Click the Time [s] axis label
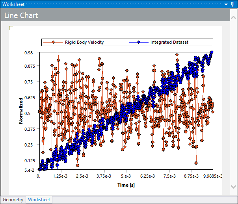The height and width of the screenshot is (204, 238). click(126, 185)
